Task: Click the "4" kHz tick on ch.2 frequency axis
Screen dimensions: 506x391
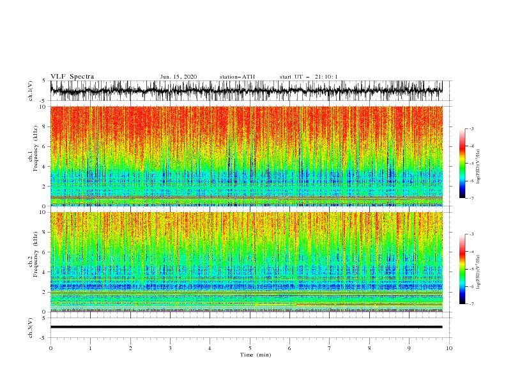Action: coord(45,272)
